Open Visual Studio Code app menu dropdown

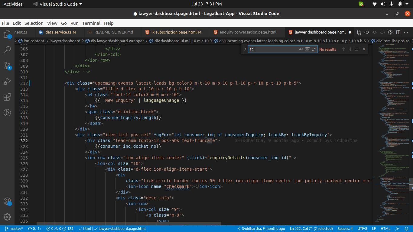coord(57,4)
